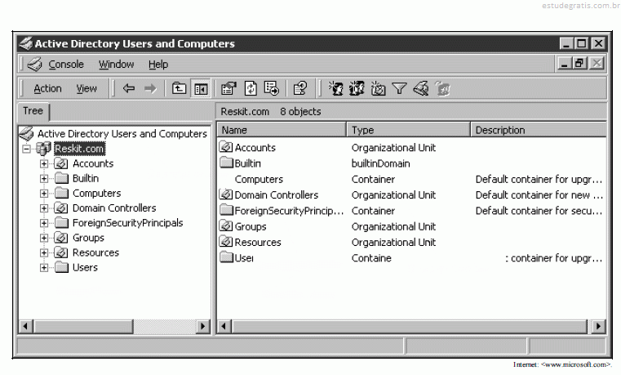The height and width of the screenshot is (375, 621).
Task: Sort list by the Type column header
Action: (x=408, y=130)
